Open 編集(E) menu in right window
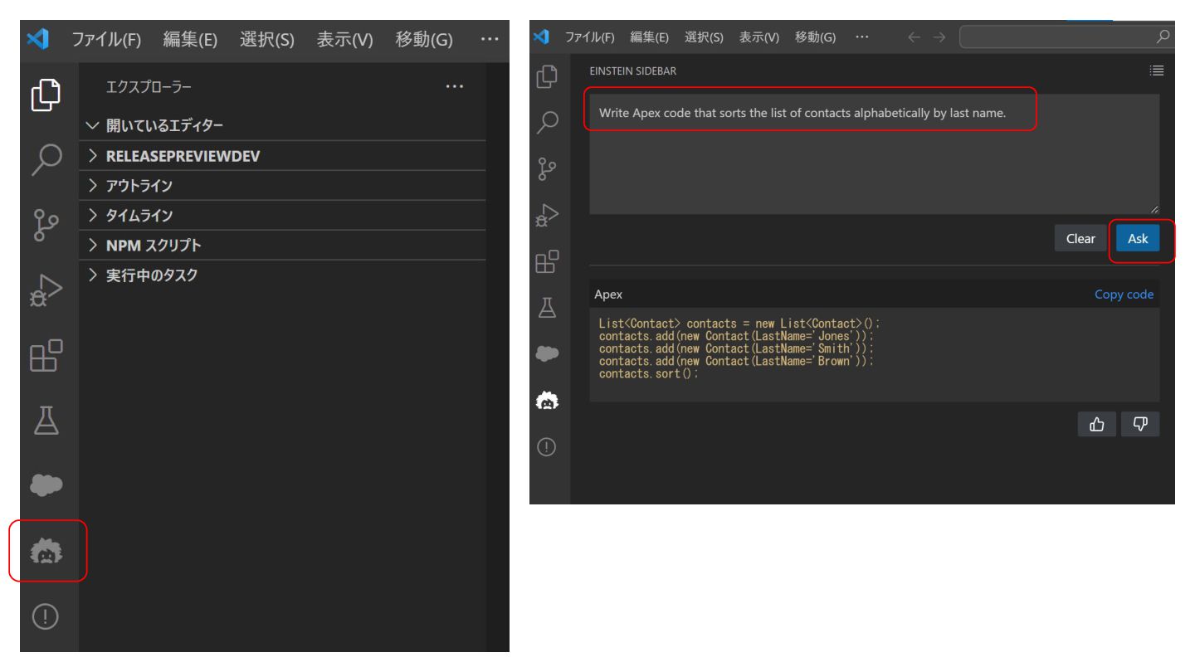 click(650, 37)
